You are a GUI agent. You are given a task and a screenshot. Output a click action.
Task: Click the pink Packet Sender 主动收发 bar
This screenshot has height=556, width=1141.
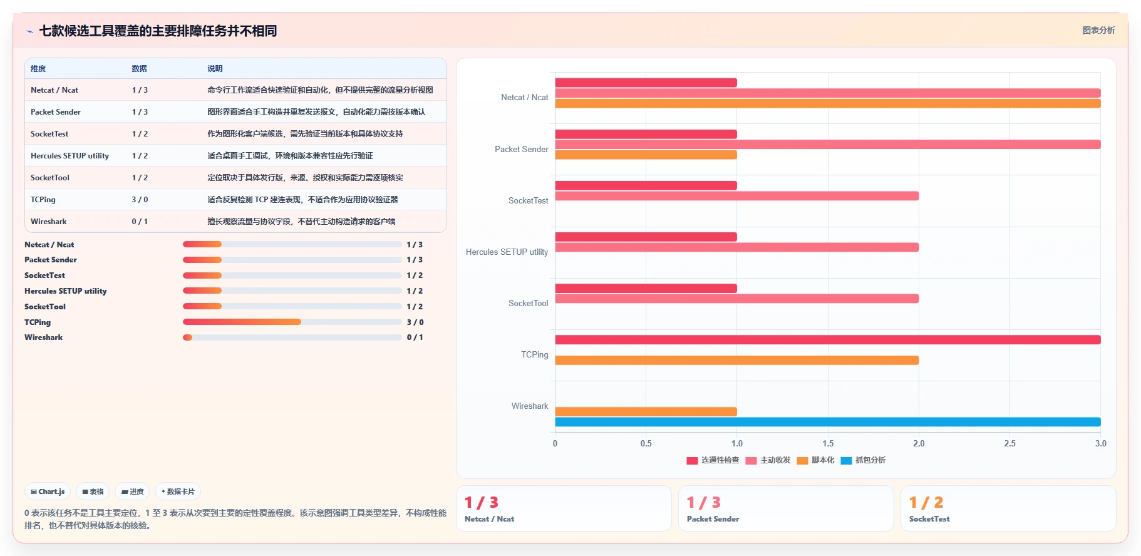click(828, 145)
